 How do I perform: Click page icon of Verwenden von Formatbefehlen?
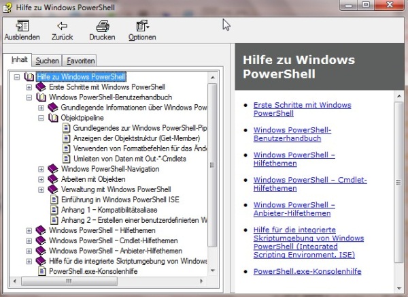point(67,148)
